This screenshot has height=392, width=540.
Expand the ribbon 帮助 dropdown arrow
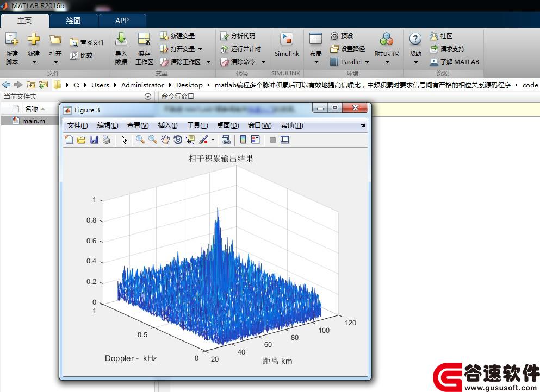(415, 62)
